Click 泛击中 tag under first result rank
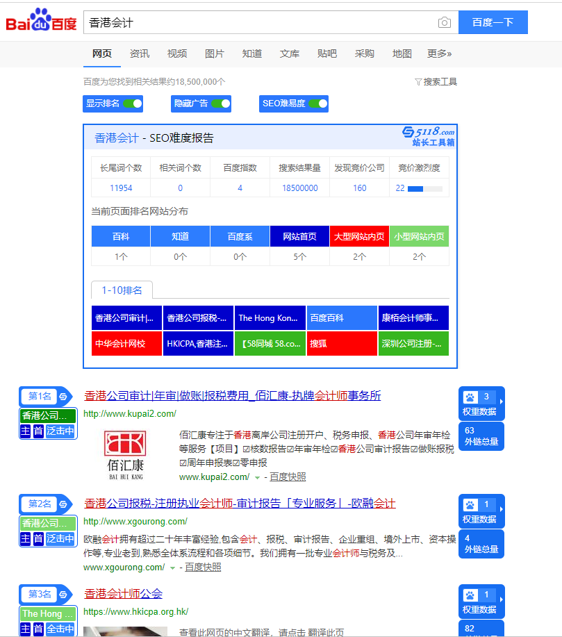This screenshot has height=637, width=562. click(x=60, y=431)
